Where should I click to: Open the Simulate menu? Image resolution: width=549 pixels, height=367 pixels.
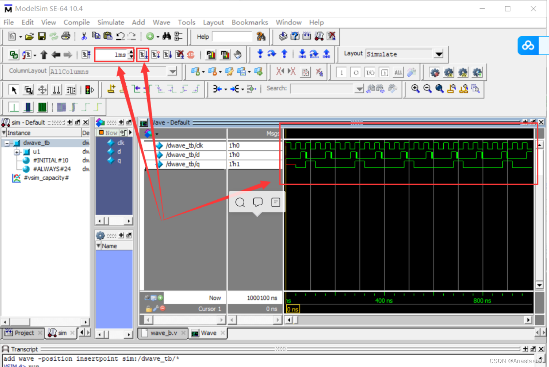pos(111,22)
